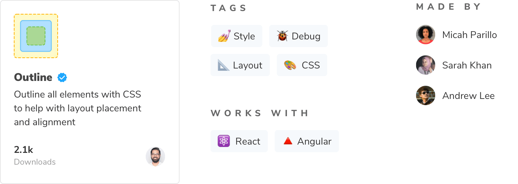
Task: Click the paint palette CSS icon
Action: (290, 65)
